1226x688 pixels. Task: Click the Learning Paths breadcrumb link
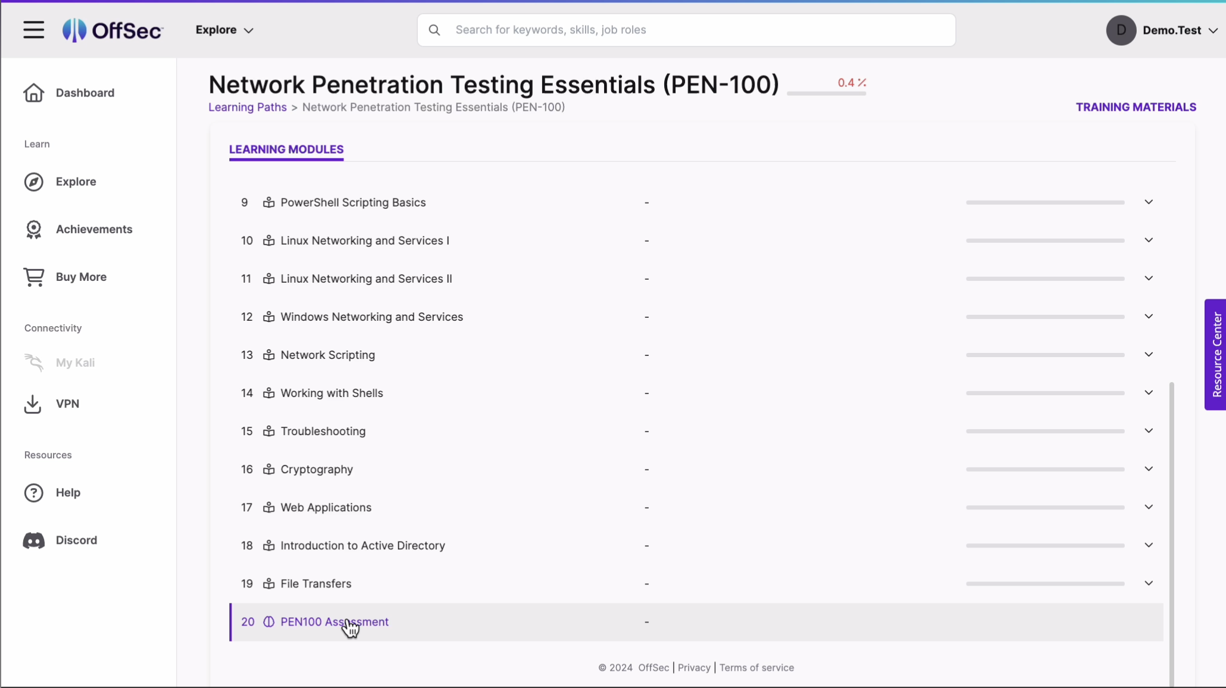point(246,107)
